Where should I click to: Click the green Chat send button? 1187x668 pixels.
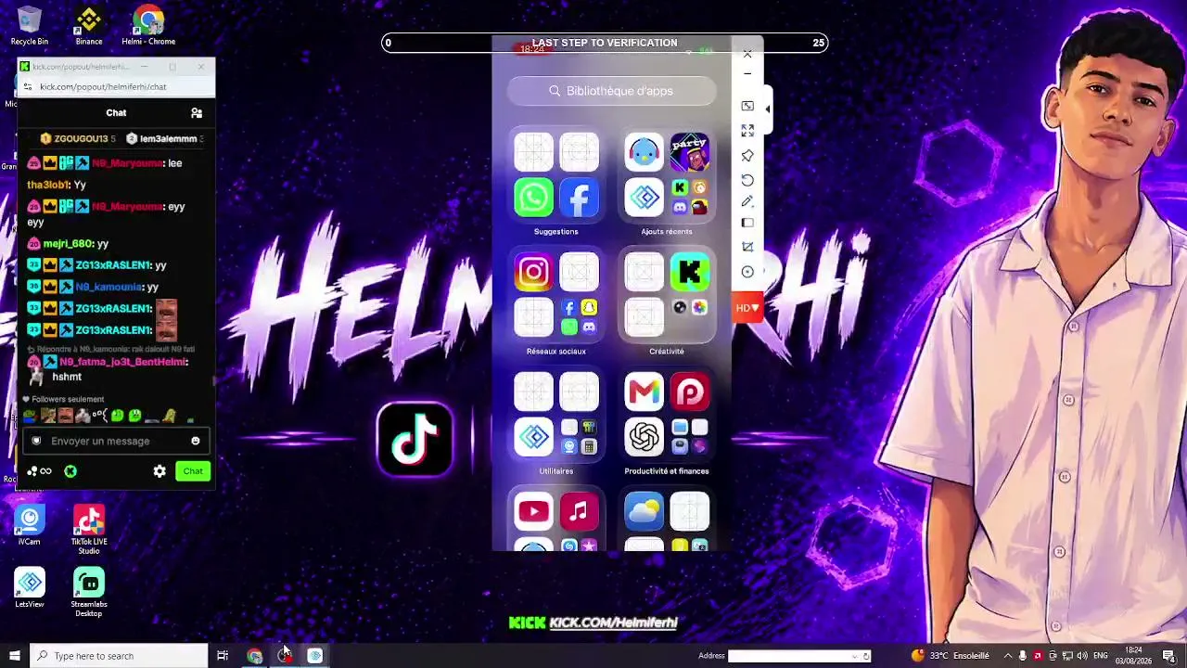point(193,471)
